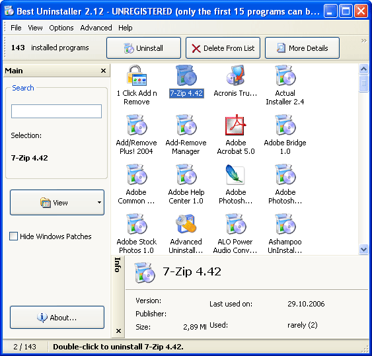Select the Add/Remove Plus! 2004 icon
Image resolution: width=372 pixels, height=356 pixels.
click(x=137, y=125)
